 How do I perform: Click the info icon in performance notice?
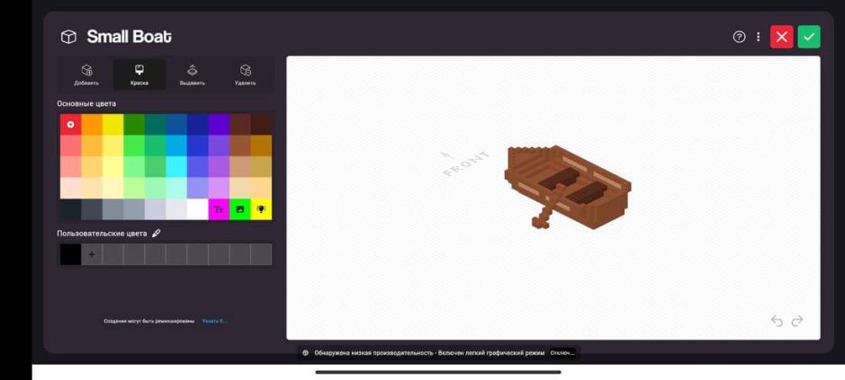tap(306, 353)
